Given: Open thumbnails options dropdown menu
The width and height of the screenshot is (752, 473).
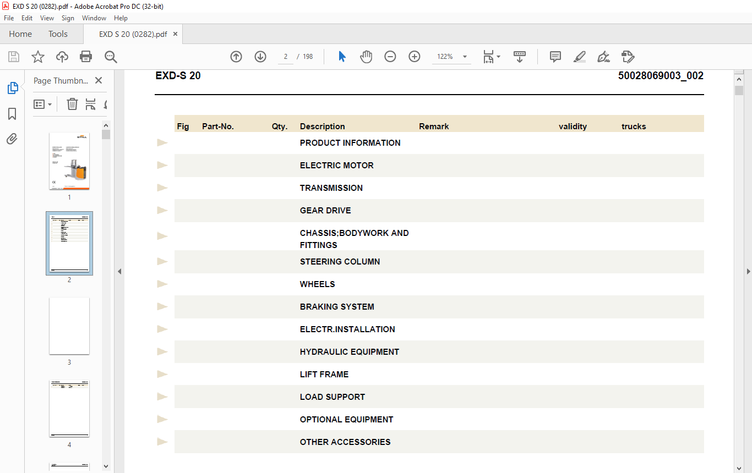Looking at the screenshot, I should (43, 104).
